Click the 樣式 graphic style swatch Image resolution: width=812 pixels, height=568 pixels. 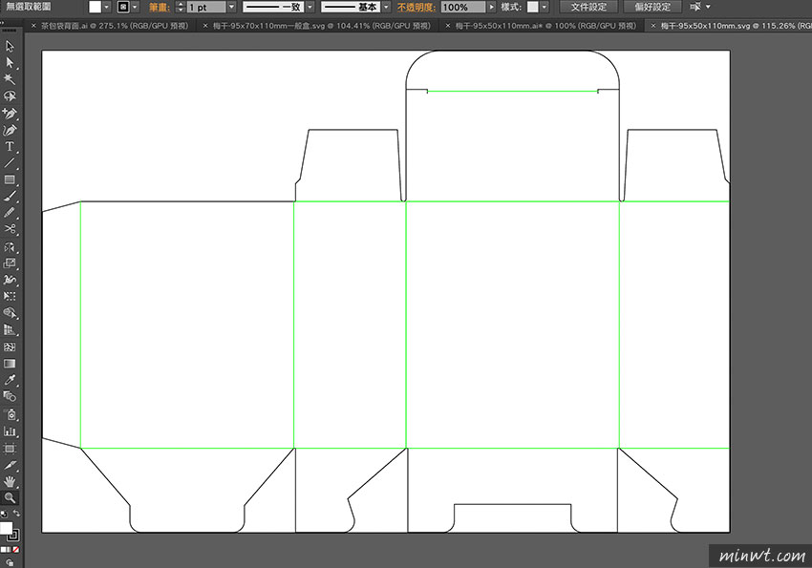[x=533, y=7]
